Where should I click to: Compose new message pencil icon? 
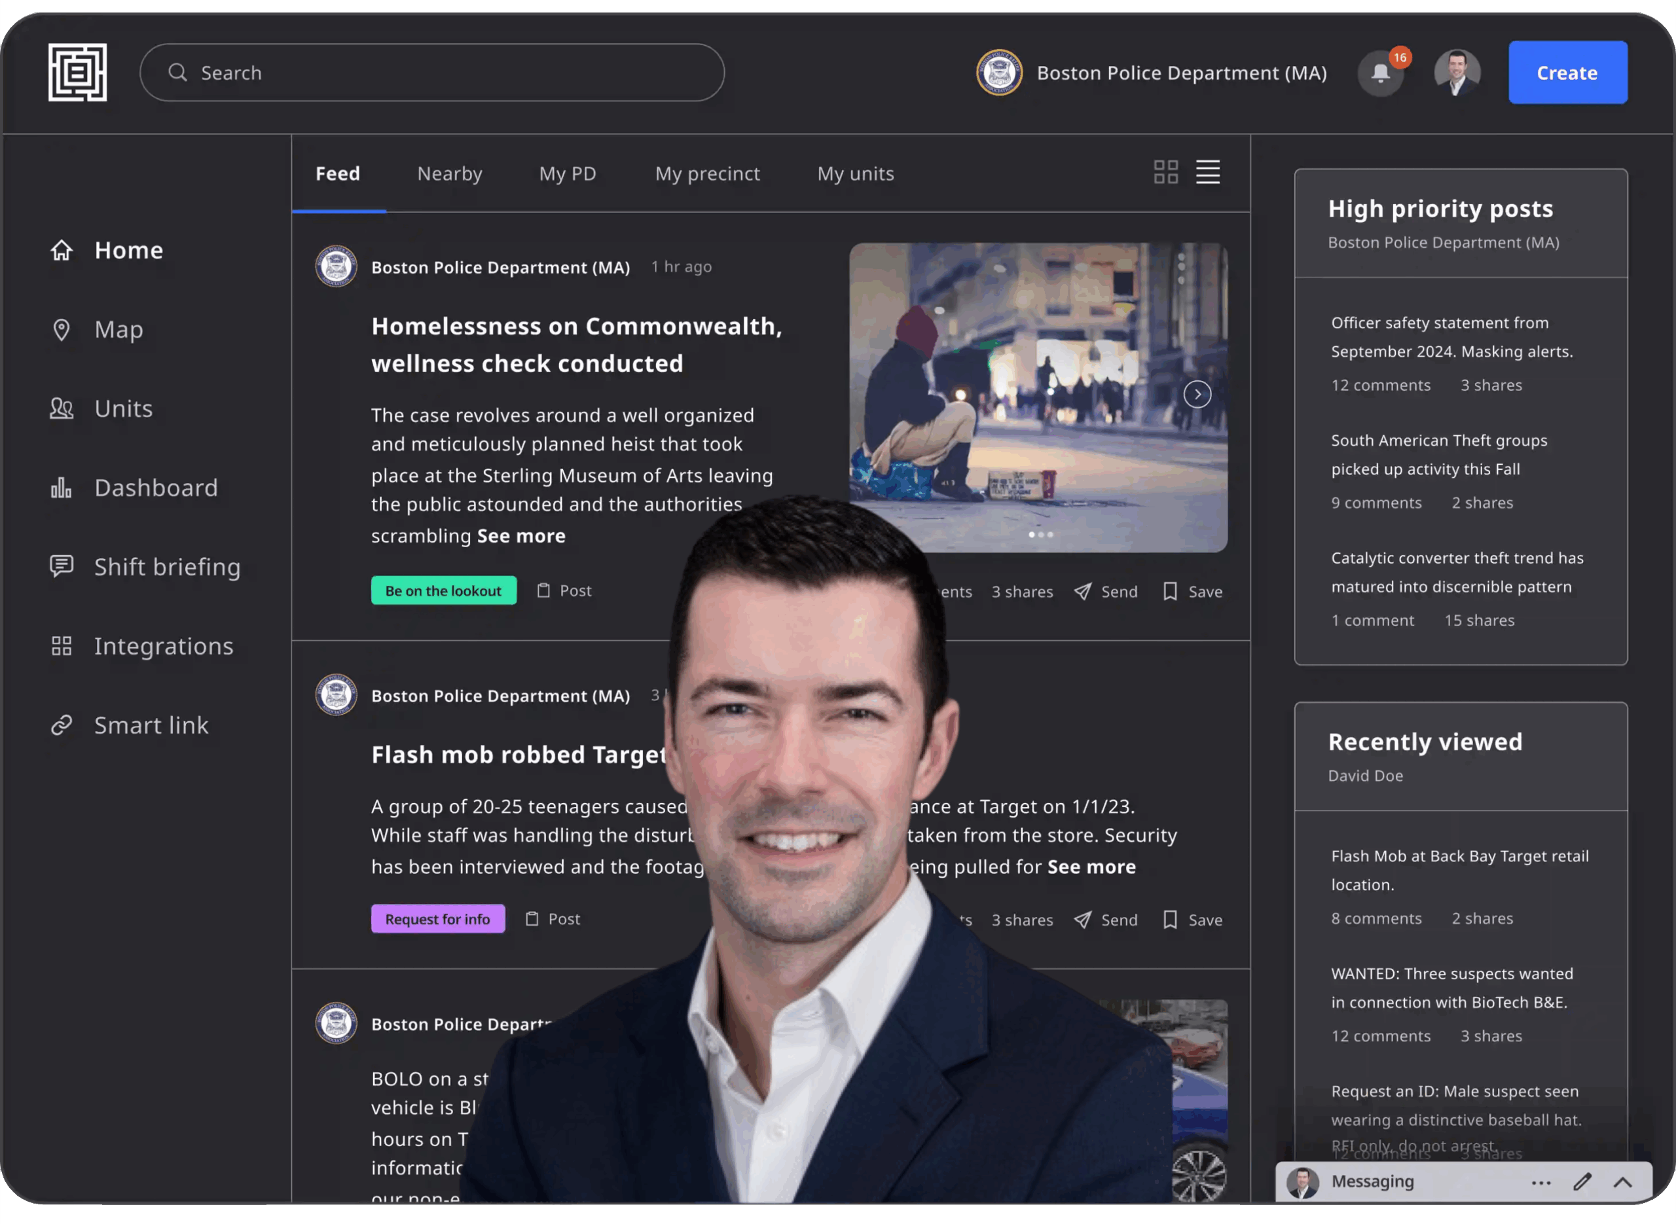pos(1582,1181)
